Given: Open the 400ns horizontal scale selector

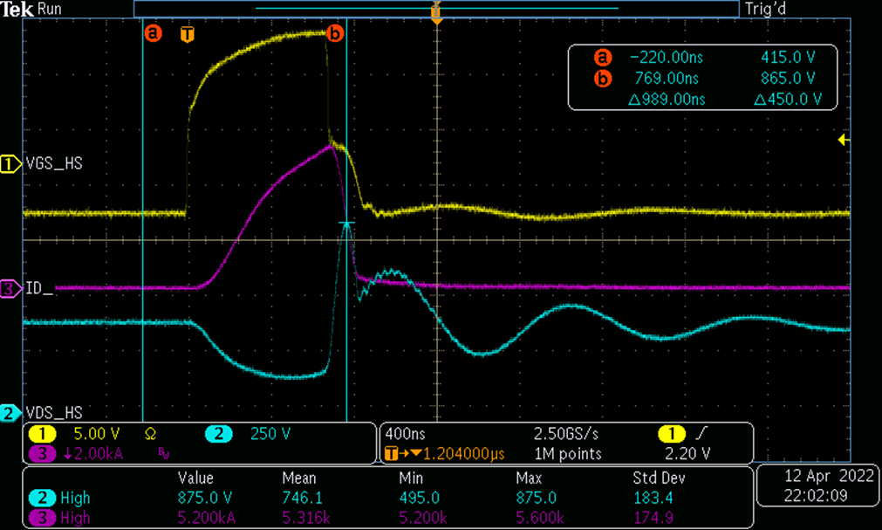Looking at the screenshot, I should 405,433.
